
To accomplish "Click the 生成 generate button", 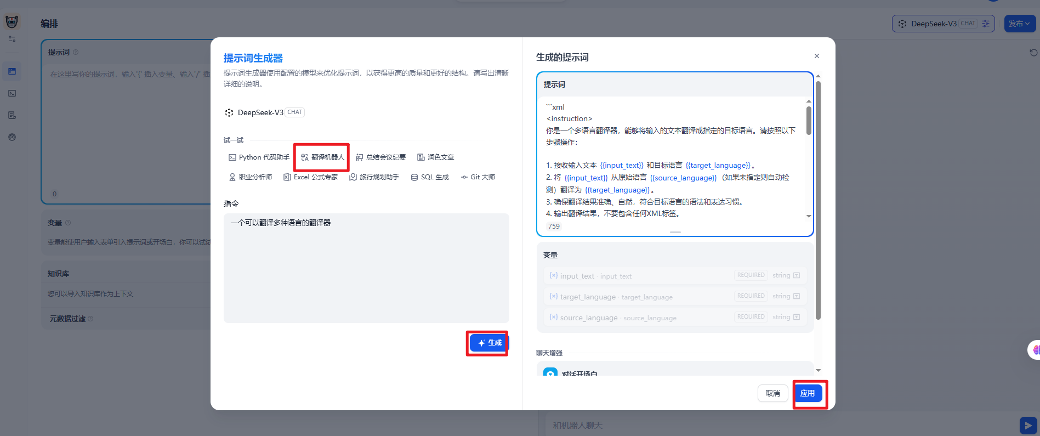I will click(x=489, y=343).
